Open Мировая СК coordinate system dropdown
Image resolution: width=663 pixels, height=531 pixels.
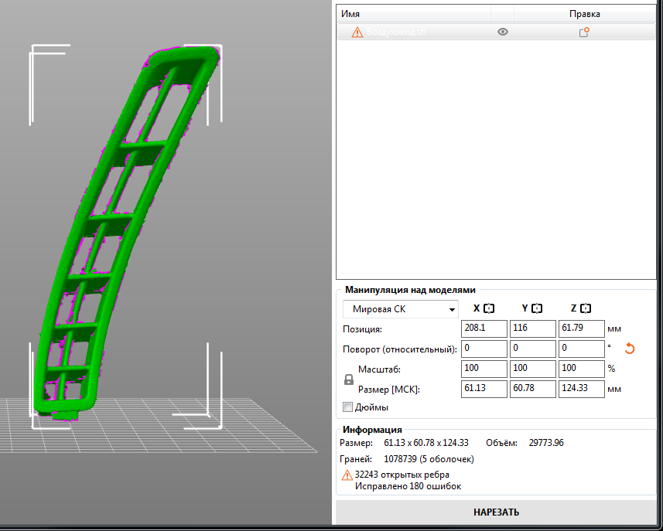[x=401, y=309]
